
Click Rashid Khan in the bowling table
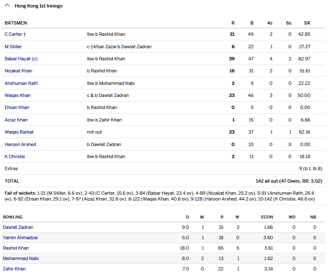(16, 248)
